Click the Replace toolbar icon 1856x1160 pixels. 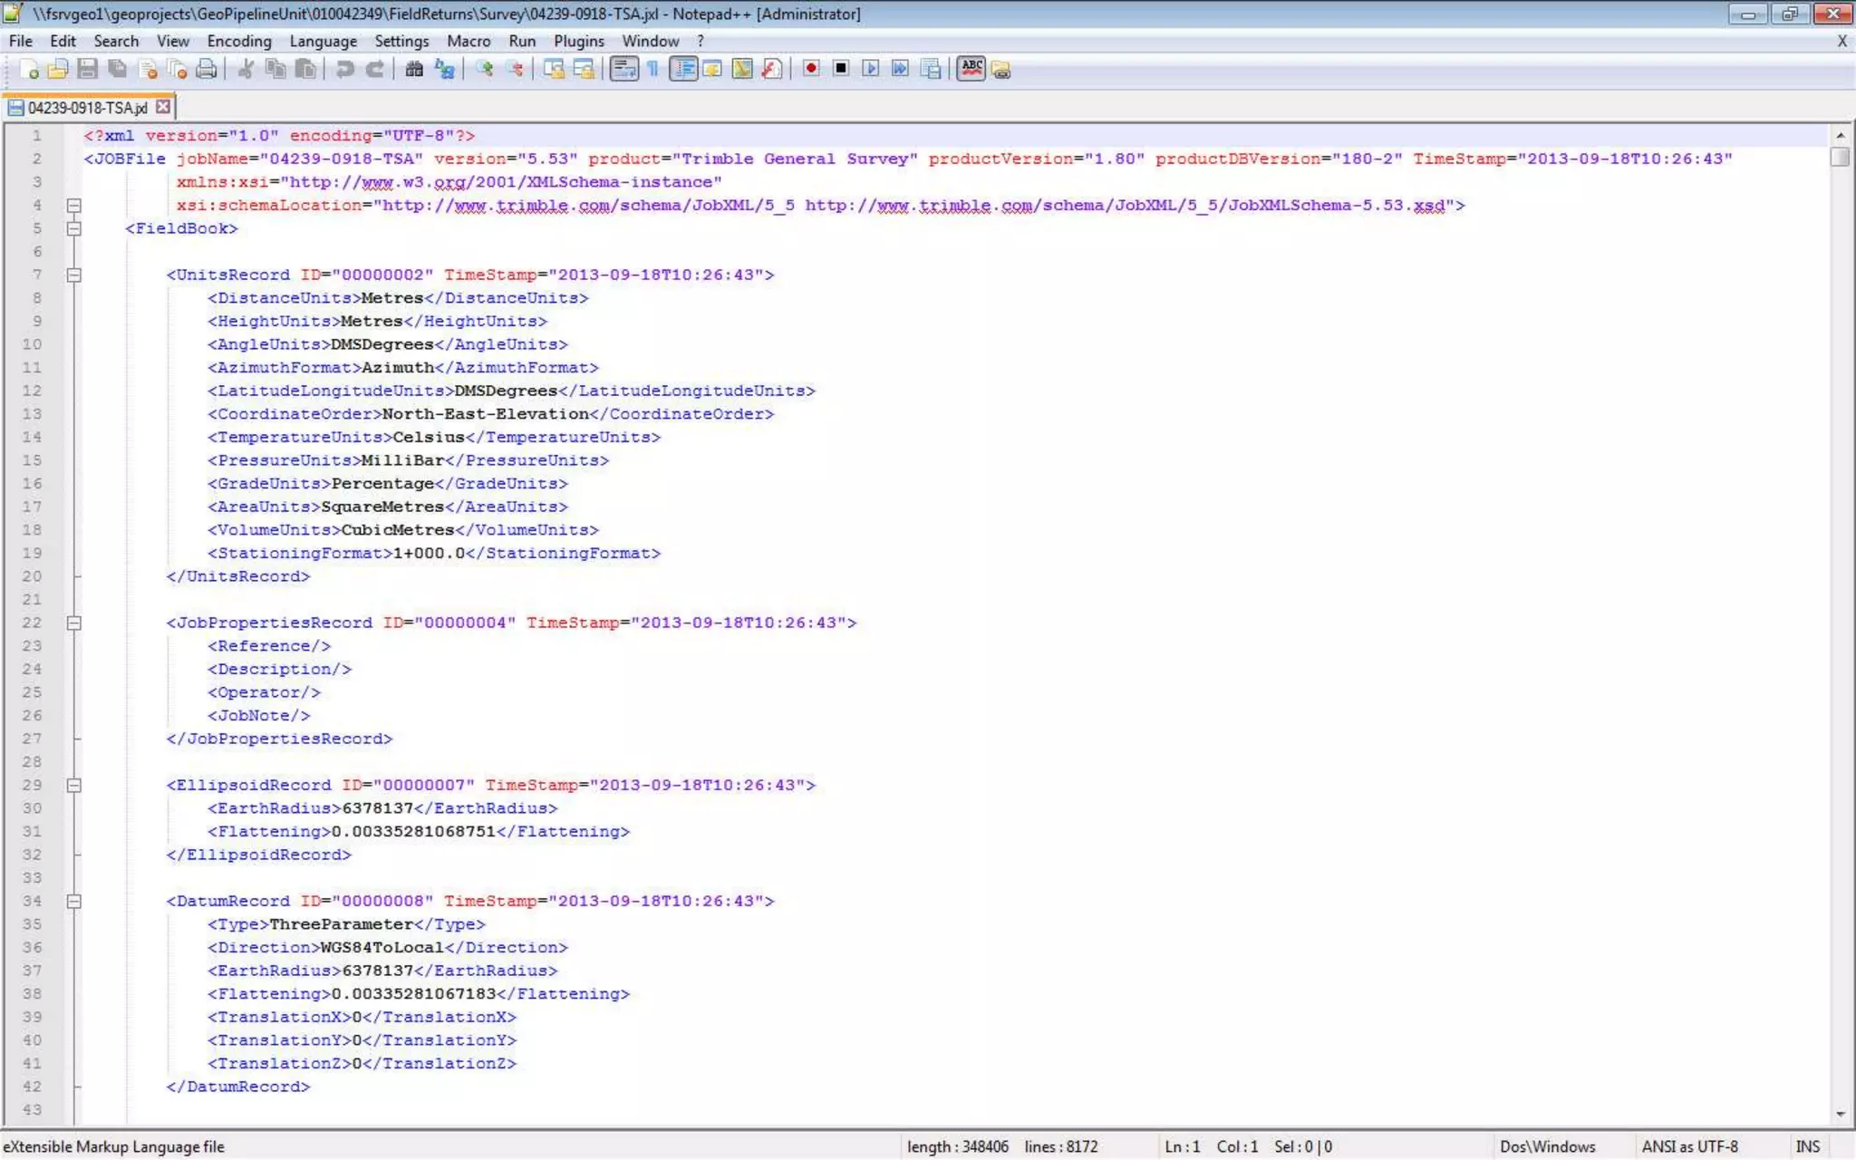(445, 69)
